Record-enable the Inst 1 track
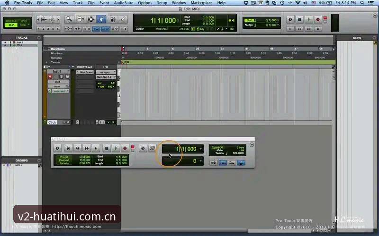Viewport: 379px width, 236px height. (x=50, y=76)
